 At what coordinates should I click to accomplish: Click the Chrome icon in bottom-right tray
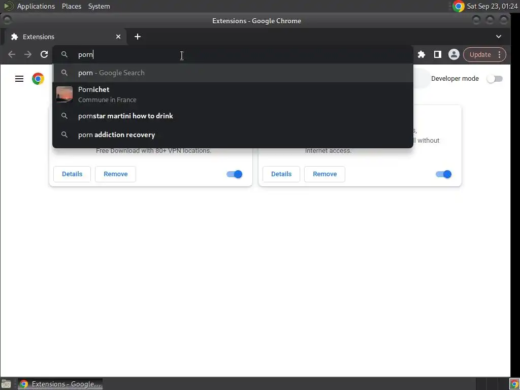click(x=514, y=384)
